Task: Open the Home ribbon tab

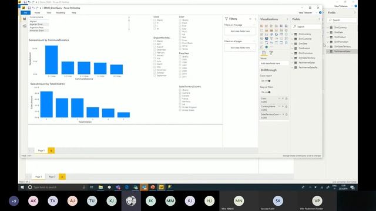Action: pos(37,13)
